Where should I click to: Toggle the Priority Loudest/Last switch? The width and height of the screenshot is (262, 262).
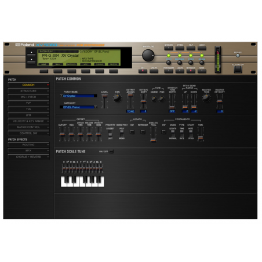tap(110, 133)
